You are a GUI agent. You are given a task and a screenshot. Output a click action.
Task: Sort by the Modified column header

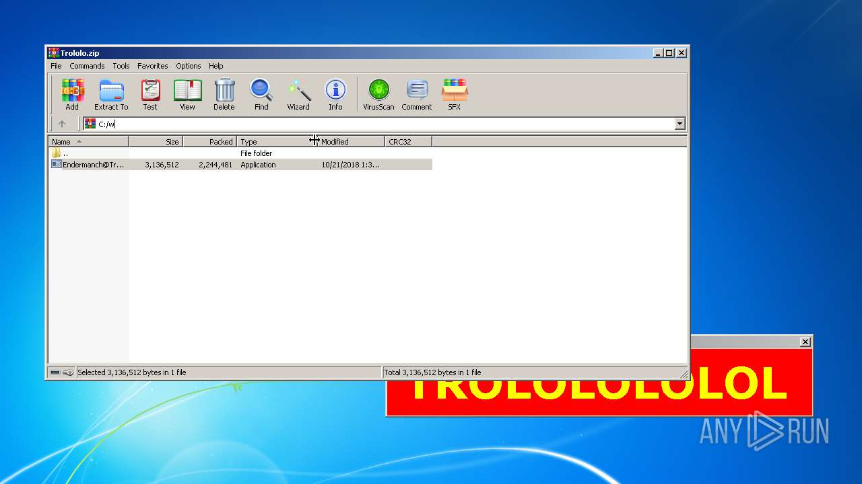tap(351, 142)
